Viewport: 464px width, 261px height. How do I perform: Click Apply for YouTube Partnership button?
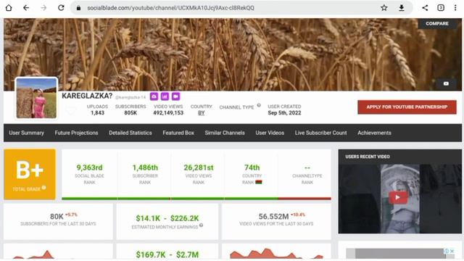point(407,107)
